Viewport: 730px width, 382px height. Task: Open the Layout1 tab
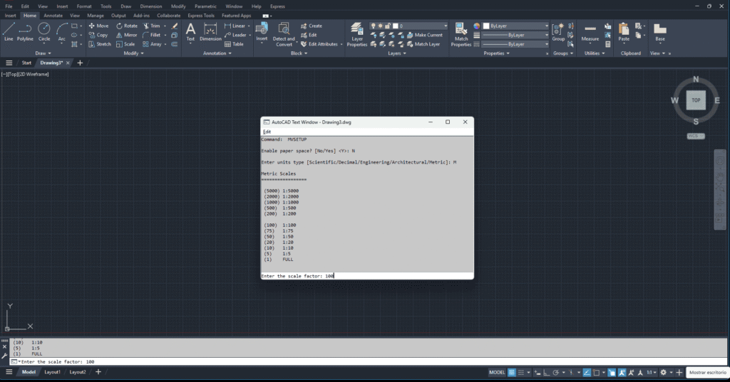click(x=52, y=372)
